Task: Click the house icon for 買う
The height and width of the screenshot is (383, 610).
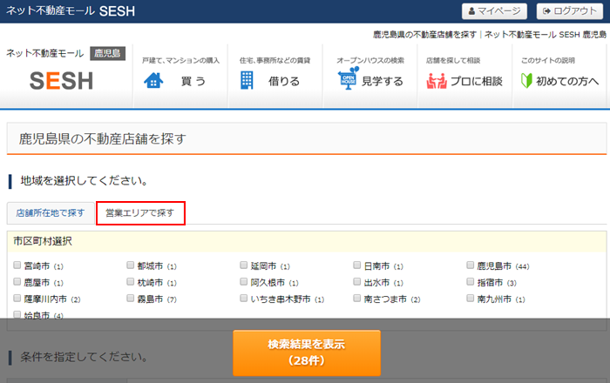Action: coord(153,81)
